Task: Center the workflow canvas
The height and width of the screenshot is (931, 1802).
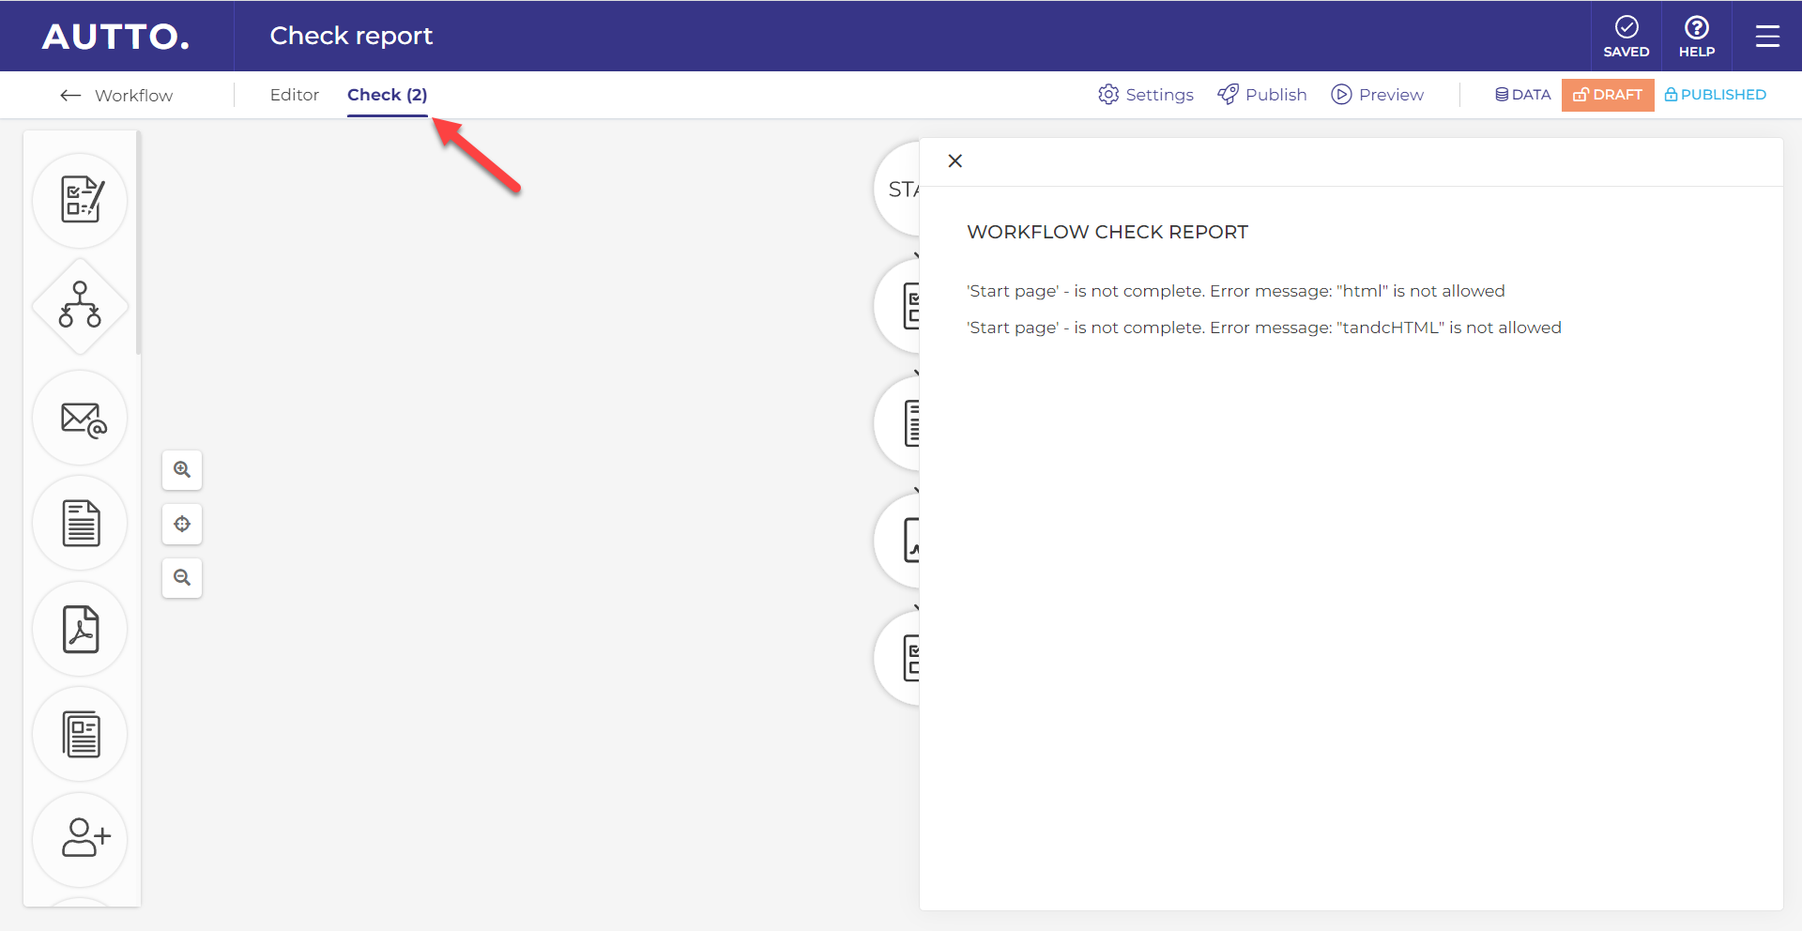Action: tap(182, 524)
